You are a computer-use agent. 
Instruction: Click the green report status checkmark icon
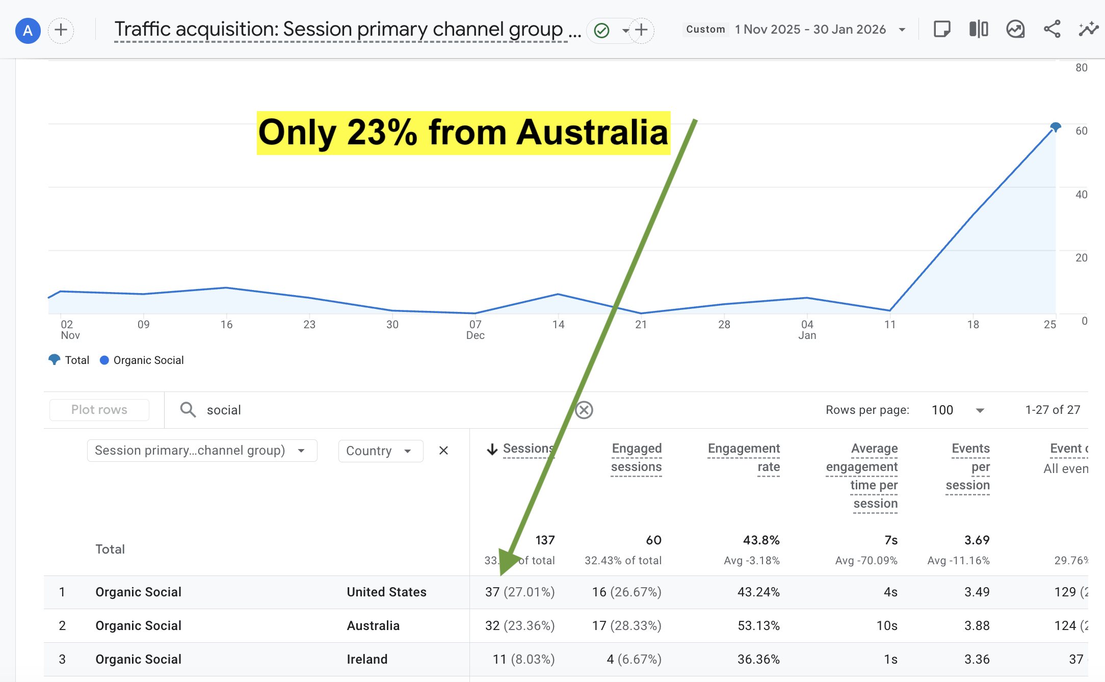[x=601, y=31]
